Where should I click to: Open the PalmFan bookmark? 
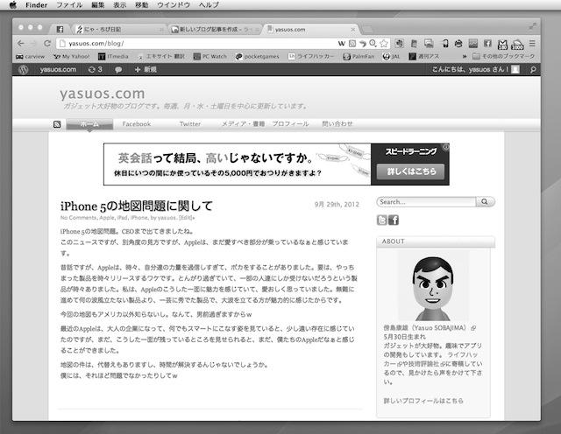(x=359, y=57)
